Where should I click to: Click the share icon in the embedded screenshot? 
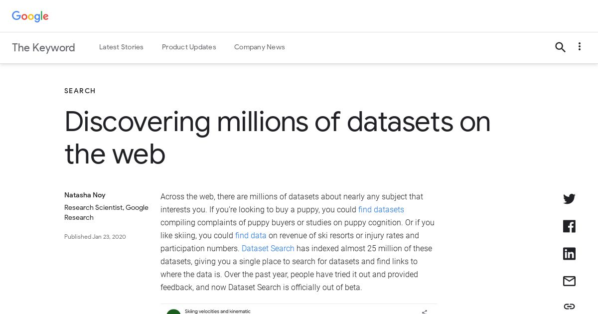(x=424, y=312)
